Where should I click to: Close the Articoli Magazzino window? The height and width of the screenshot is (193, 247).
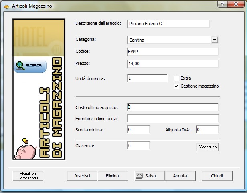tap(236, 4)
